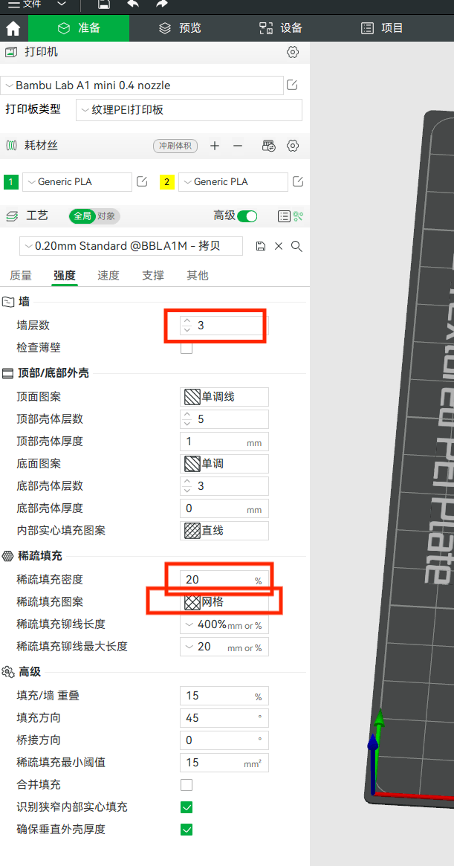The width and height of the screenshot is (454, 866).
Task: Edit filament 1 preset icon
Action: [142, 181]
